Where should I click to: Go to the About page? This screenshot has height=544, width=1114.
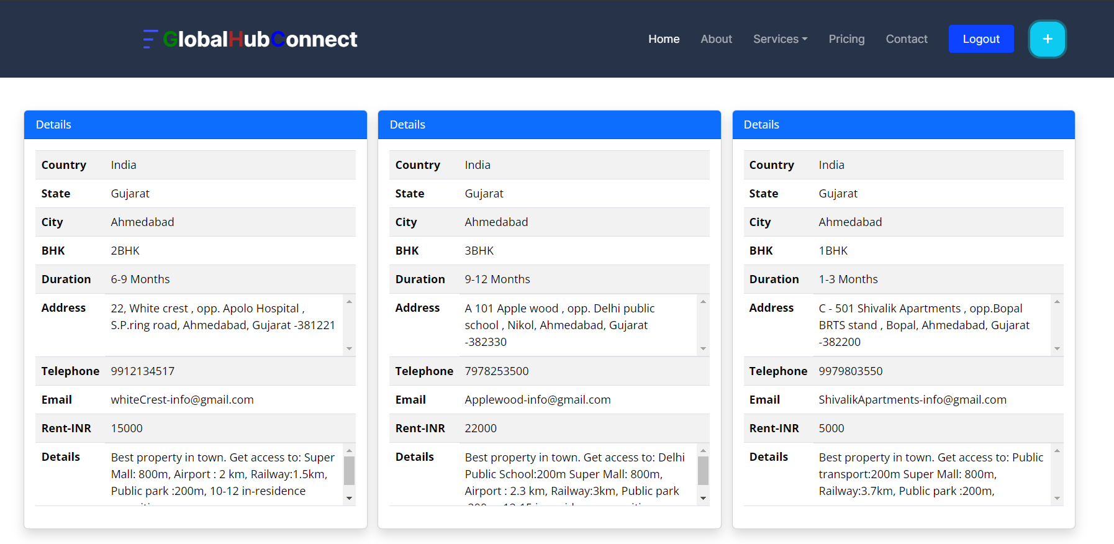(716, 39)
